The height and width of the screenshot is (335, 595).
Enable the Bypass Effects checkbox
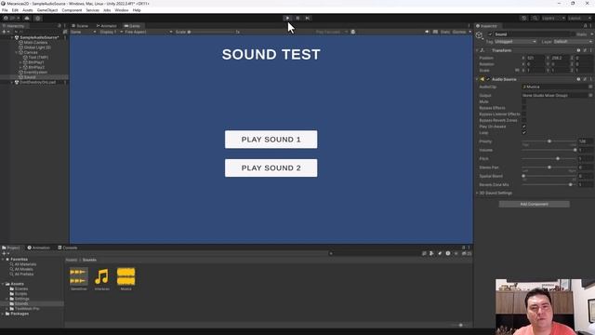click(x=524, y=108)
